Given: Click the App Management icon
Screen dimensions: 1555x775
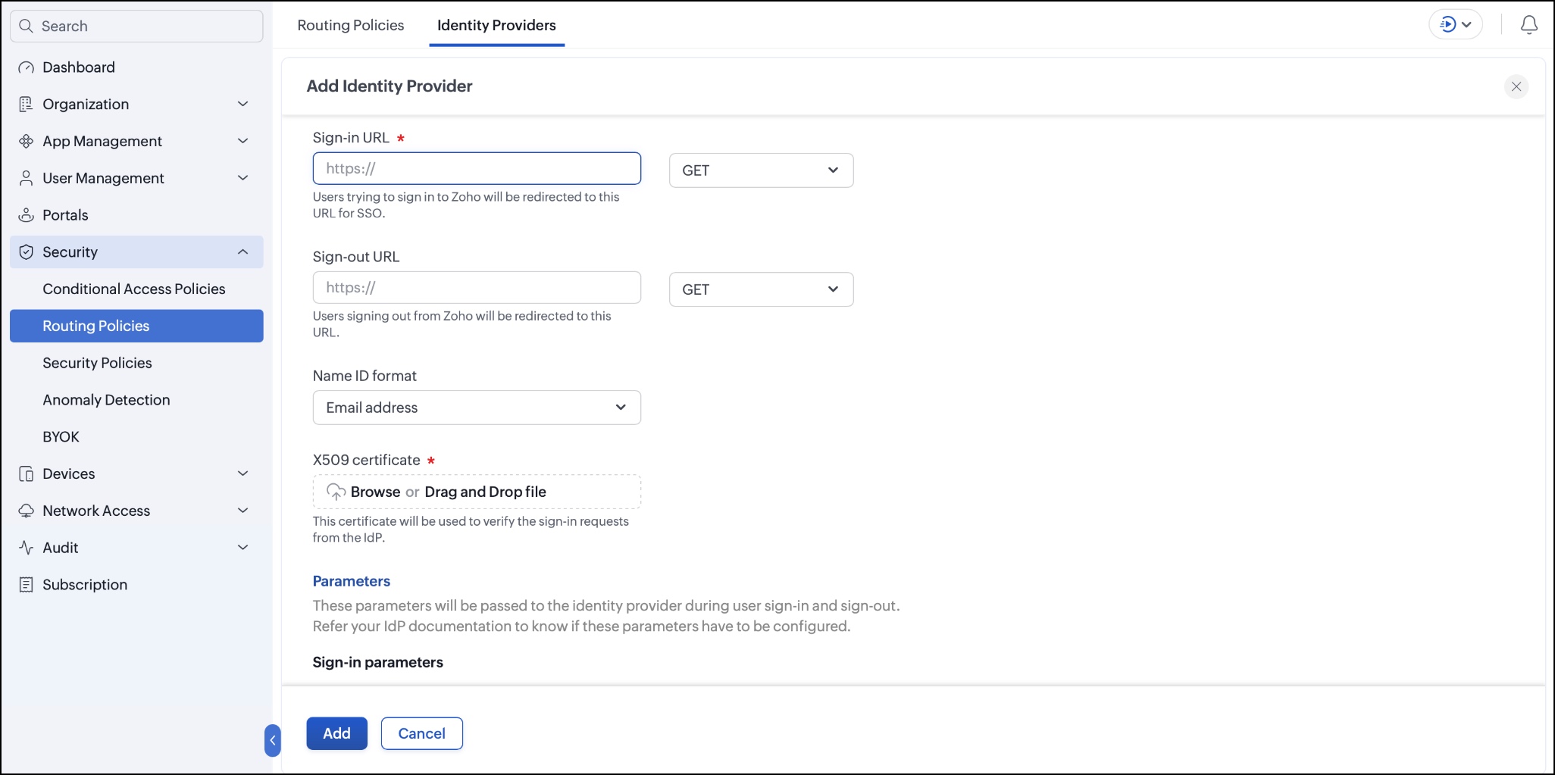Looking at the screenshot, I should point(26,142).
